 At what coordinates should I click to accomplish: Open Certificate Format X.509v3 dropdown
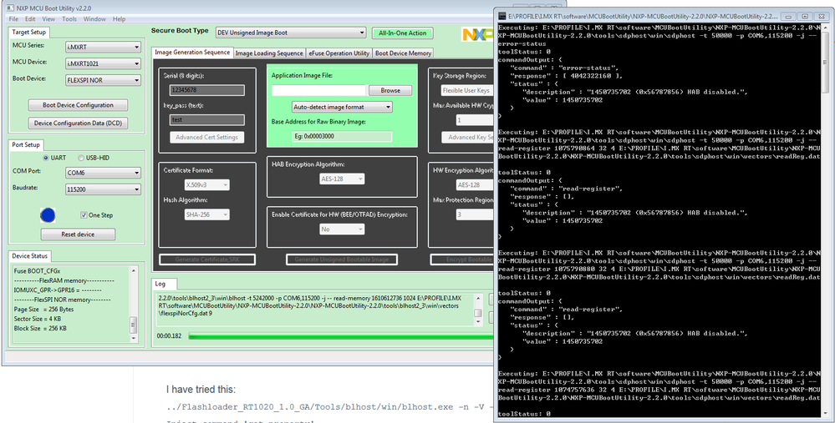pyautogui.click(x=207, y=185)
